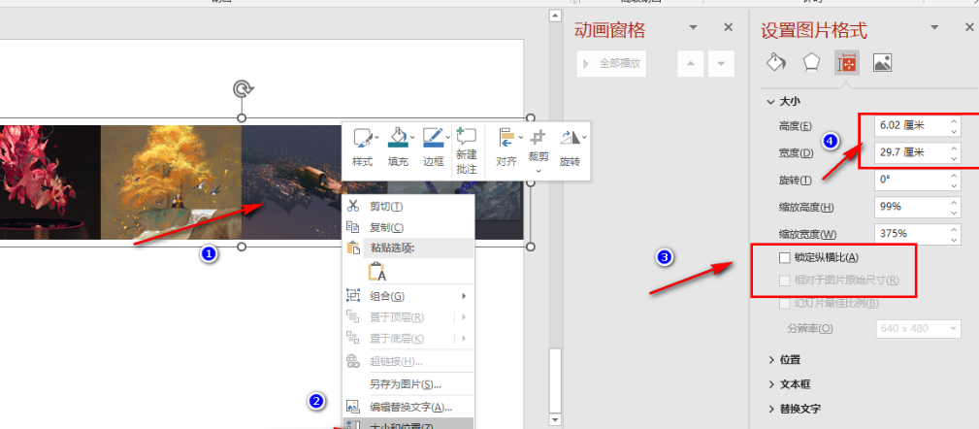Click the Play All animation button
Screen dimensions: 979x429
[x=611, y=64]
